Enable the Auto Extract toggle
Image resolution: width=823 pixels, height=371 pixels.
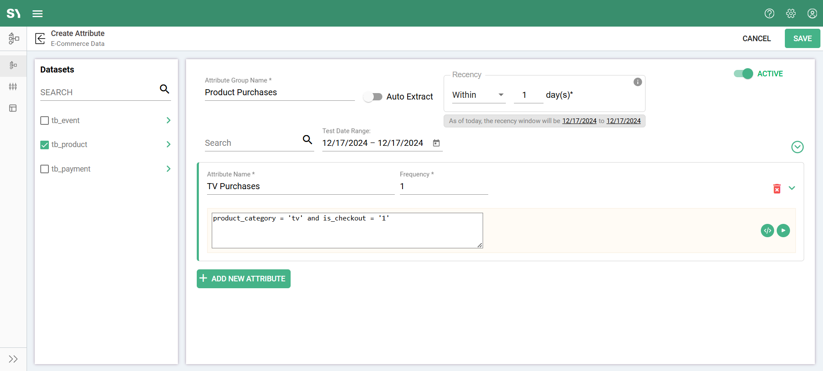(x=372, y=97)
